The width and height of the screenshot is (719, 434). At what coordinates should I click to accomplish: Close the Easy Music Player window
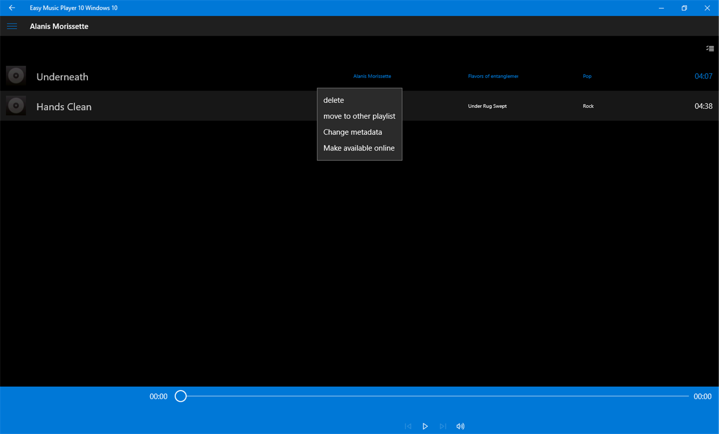click(707, 8)
